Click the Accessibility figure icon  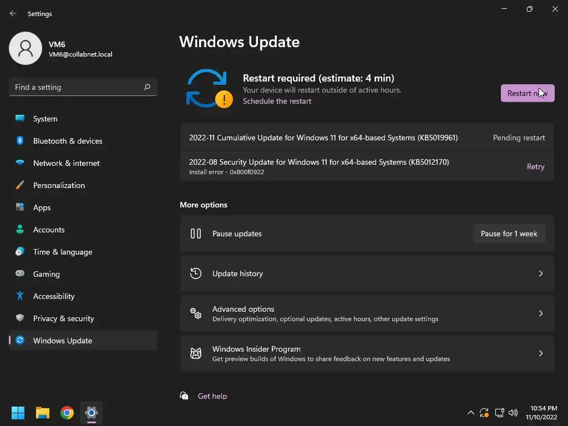click(x=20, y=296)
